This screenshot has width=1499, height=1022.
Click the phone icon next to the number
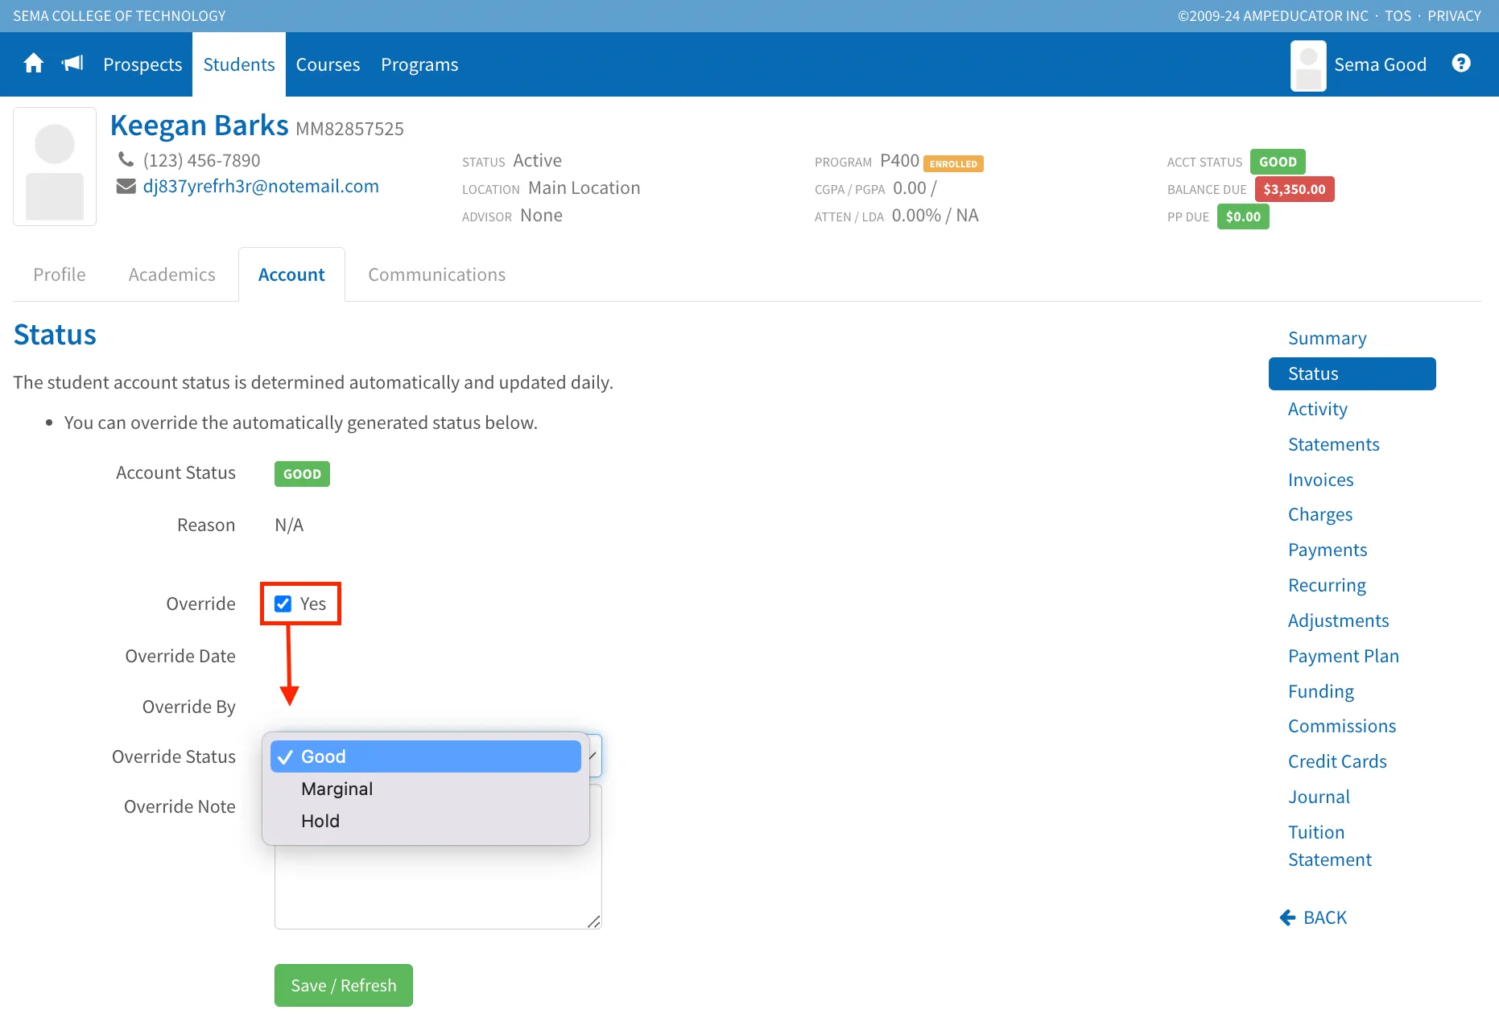coord(126,159)
